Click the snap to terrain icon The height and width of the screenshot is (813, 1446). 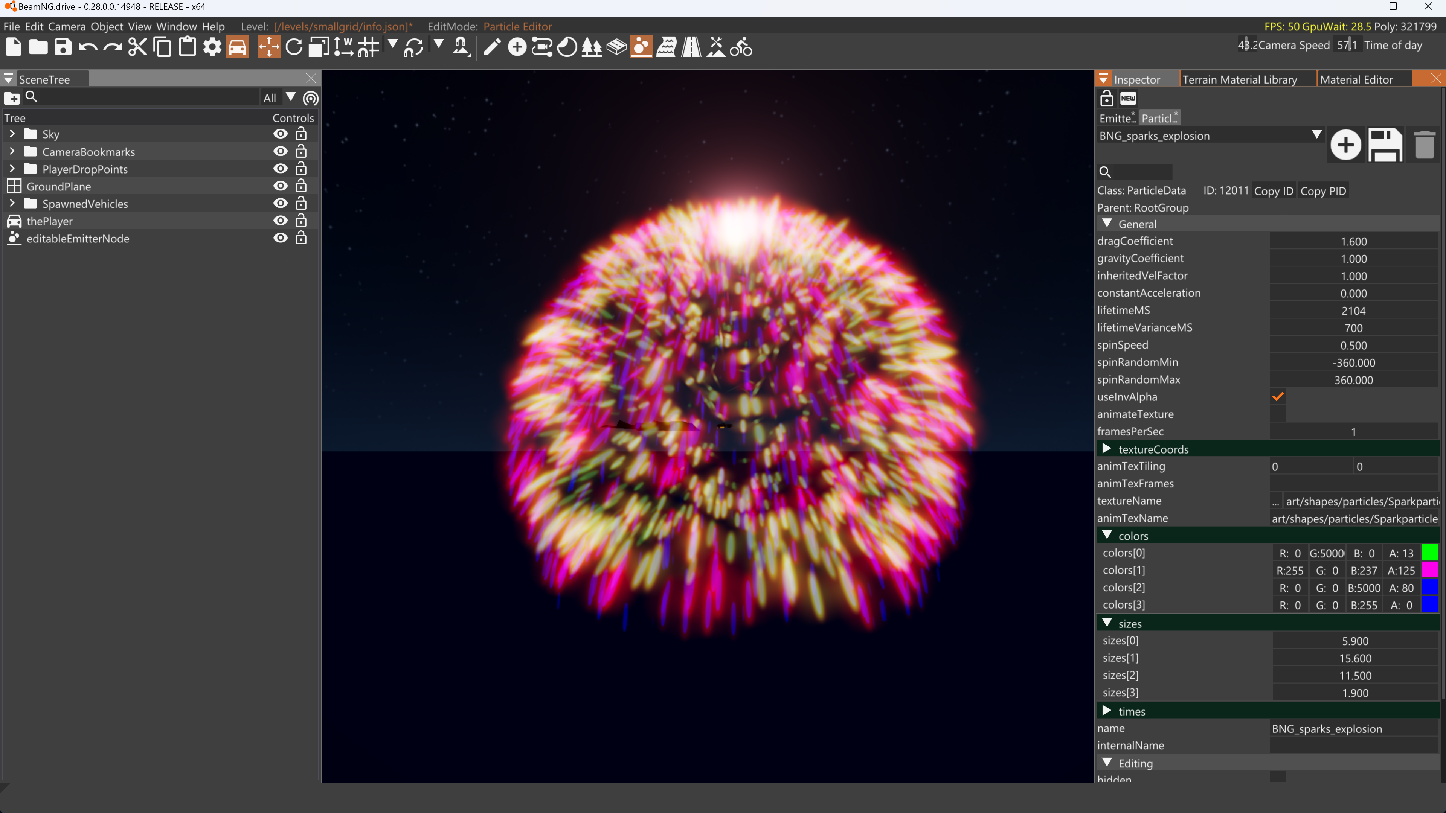(461, 47)
